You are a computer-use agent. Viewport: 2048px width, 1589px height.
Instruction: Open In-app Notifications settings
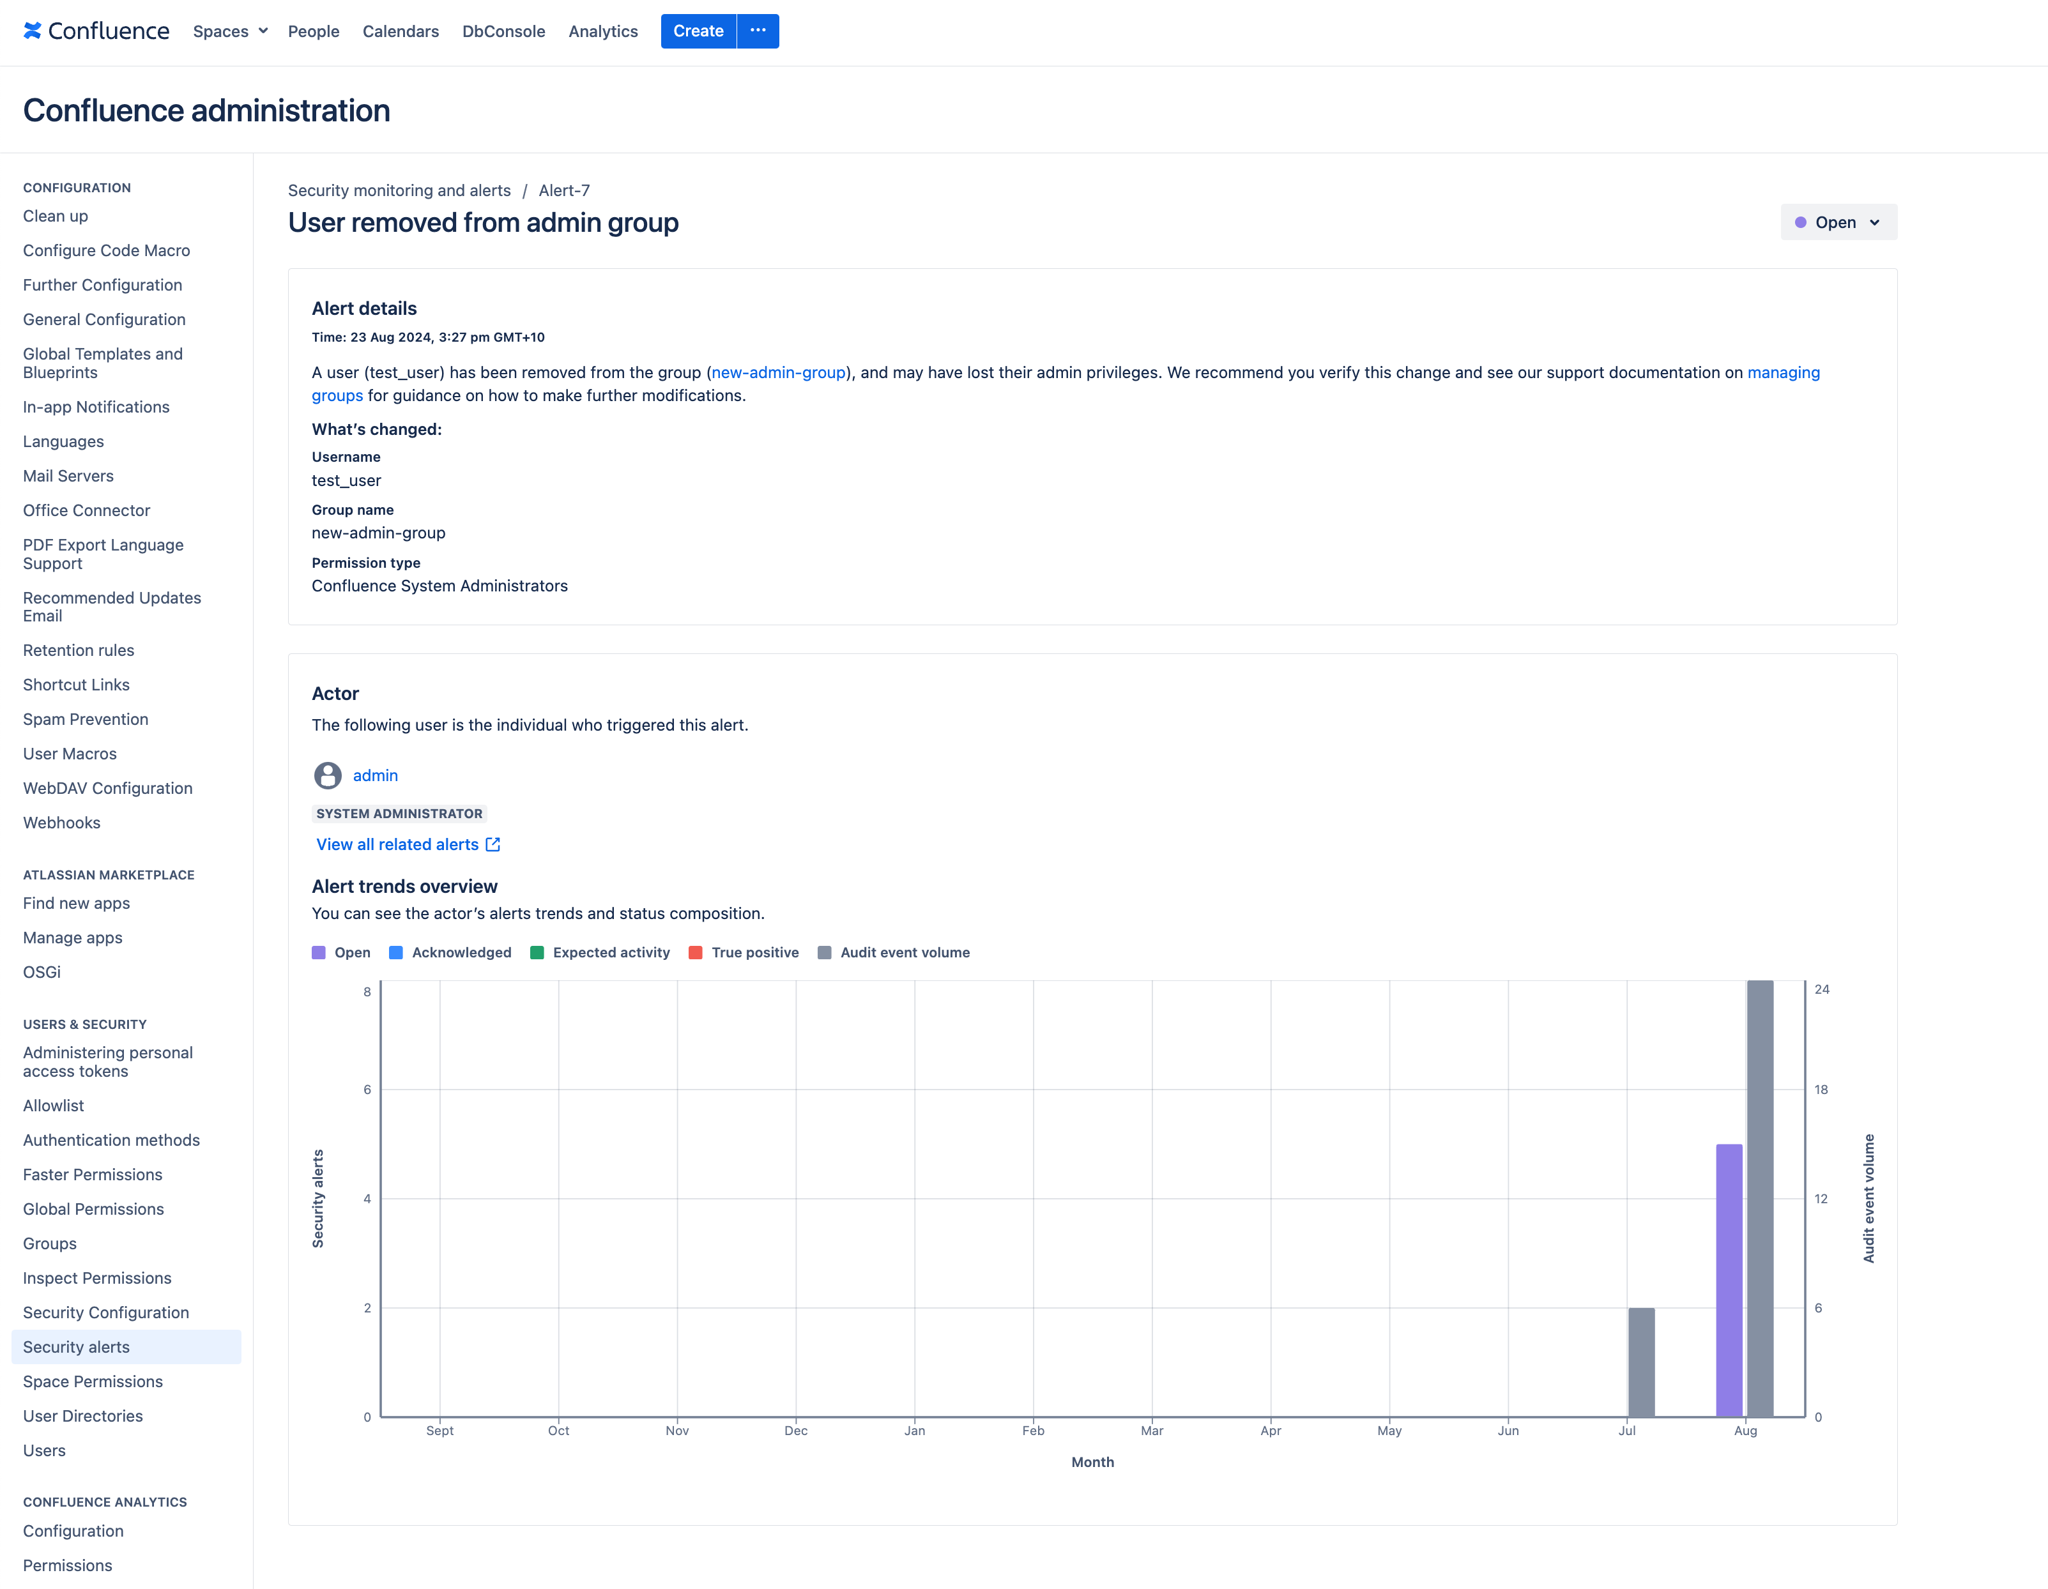96,407
